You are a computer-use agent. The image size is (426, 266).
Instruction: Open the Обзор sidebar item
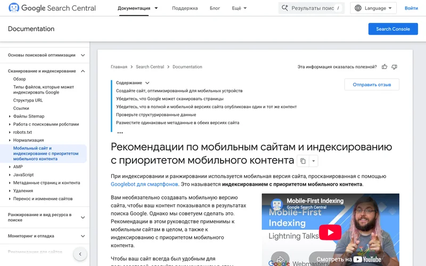pos(19,79)
